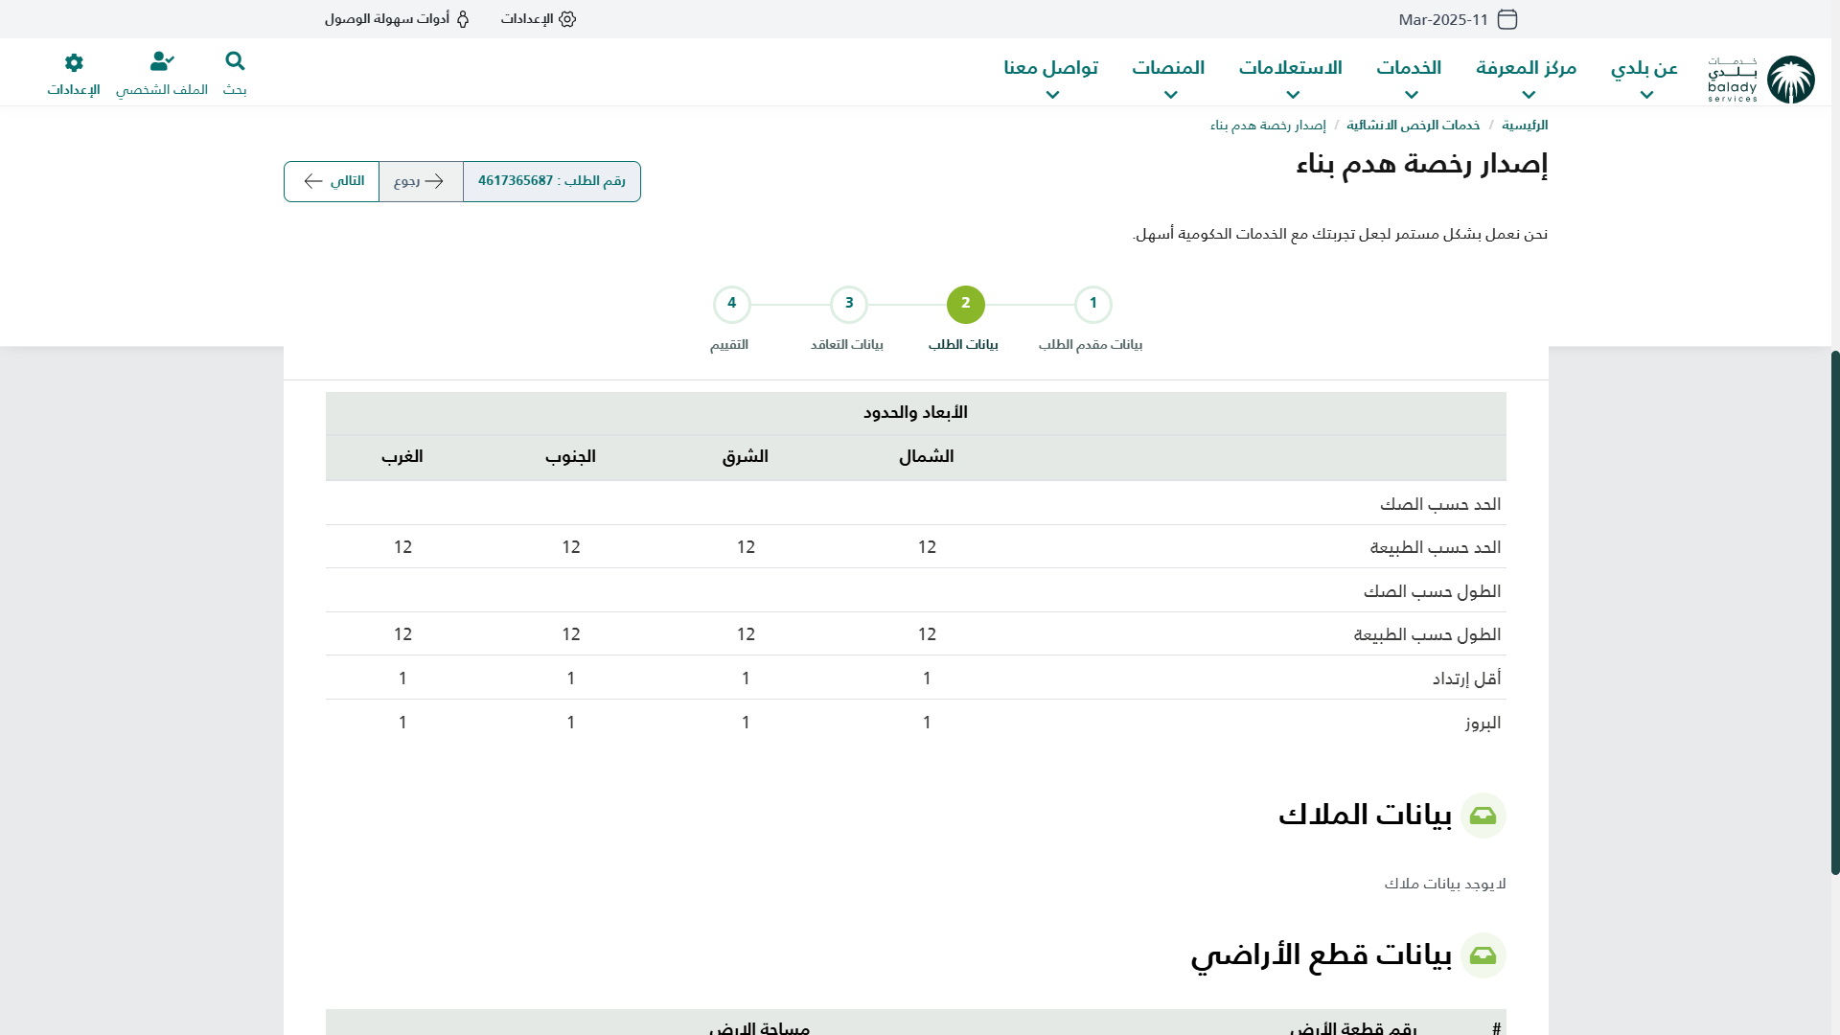Image resolution: width=1840 pixels, height=1035 pixels.
Task: Click the land plots data section icon
Action: pos(1483,955)
